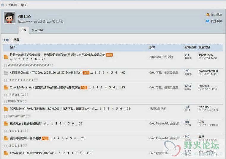Open 常用软件下载 board
This screenshot has height=159, width=226.
[x=158, y=109]
